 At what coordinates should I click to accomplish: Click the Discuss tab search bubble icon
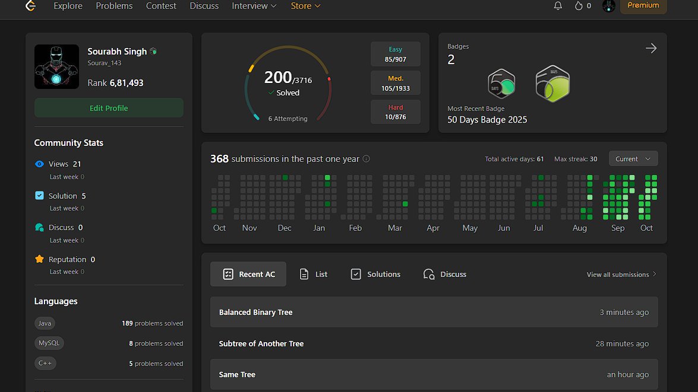[429, 274]
